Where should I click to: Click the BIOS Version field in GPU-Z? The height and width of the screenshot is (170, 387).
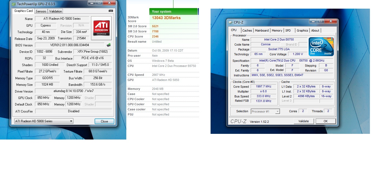[x=70, y=45]
